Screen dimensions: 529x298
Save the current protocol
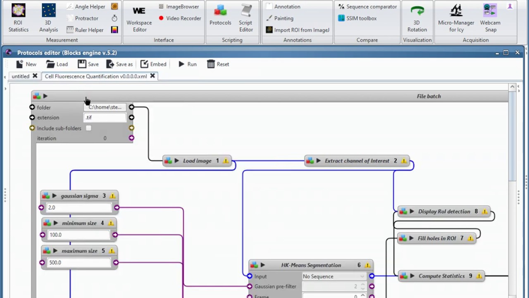pos(88,64)
